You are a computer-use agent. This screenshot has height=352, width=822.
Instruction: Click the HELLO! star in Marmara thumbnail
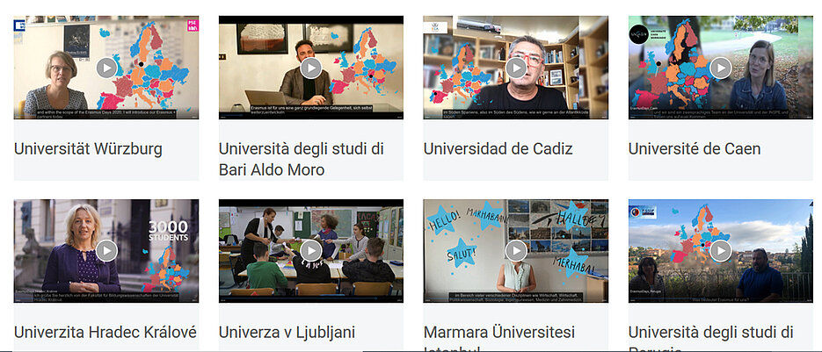point(445,219)
